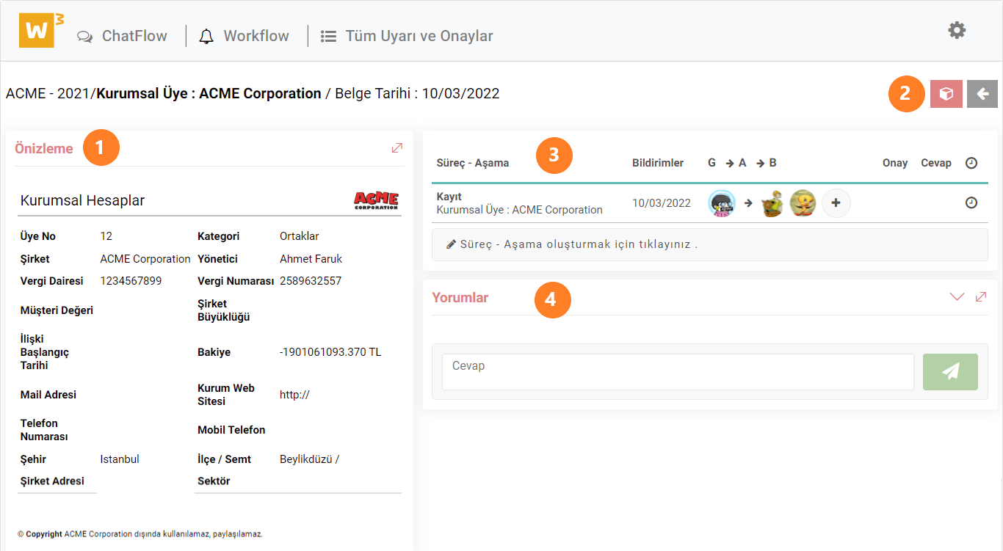Click the 'Sektör' field label
Screen dimensions: 1003x551
point(214,481)
